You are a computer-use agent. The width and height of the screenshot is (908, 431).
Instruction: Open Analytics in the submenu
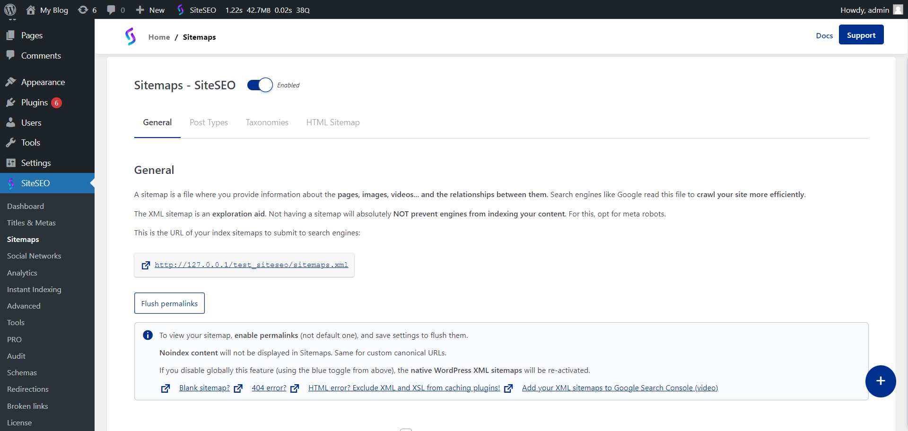(x=22, y=273)
